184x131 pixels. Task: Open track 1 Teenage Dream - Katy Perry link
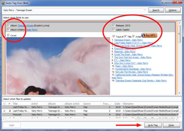click(x=128, y=40)
